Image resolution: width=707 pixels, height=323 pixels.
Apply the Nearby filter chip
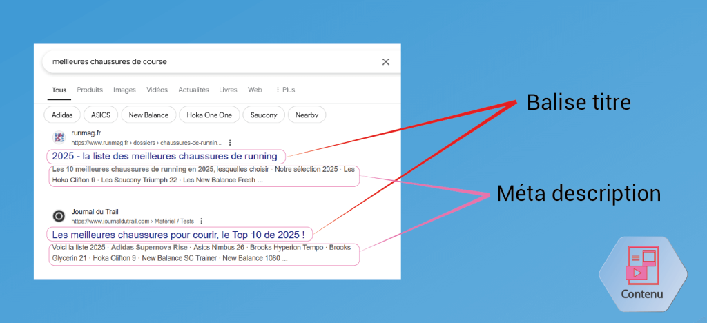[x=307, y=115]
